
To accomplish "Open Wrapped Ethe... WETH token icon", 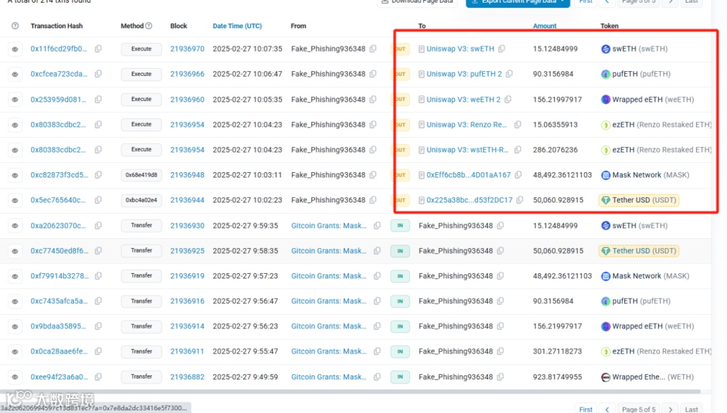I will point(606,377).
